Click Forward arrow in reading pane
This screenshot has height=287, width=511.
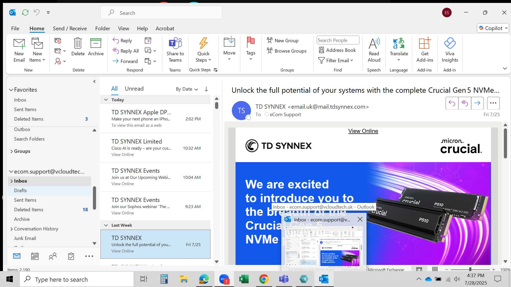tap(477, 103)
